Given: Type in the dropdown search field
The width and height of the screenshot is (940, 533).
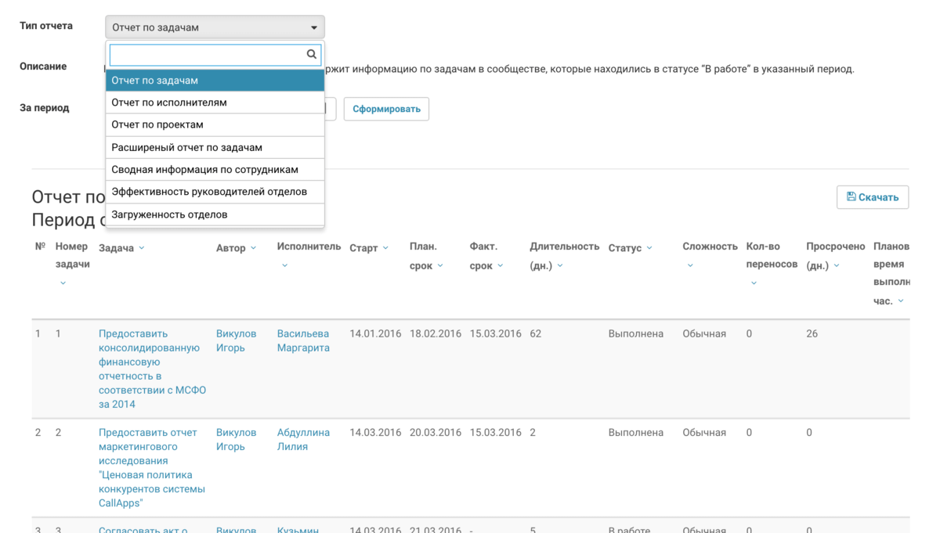Looking at the screenshot, I should pyautogui.click(x=207, y=55).
